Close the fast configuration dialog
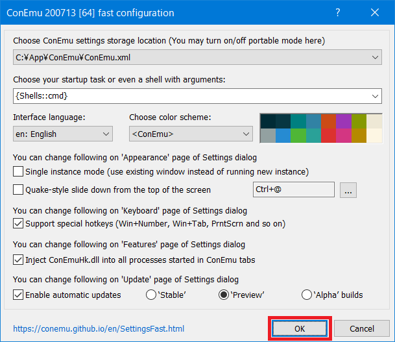Viewport: 395px width, 342px height. [375, 12]
